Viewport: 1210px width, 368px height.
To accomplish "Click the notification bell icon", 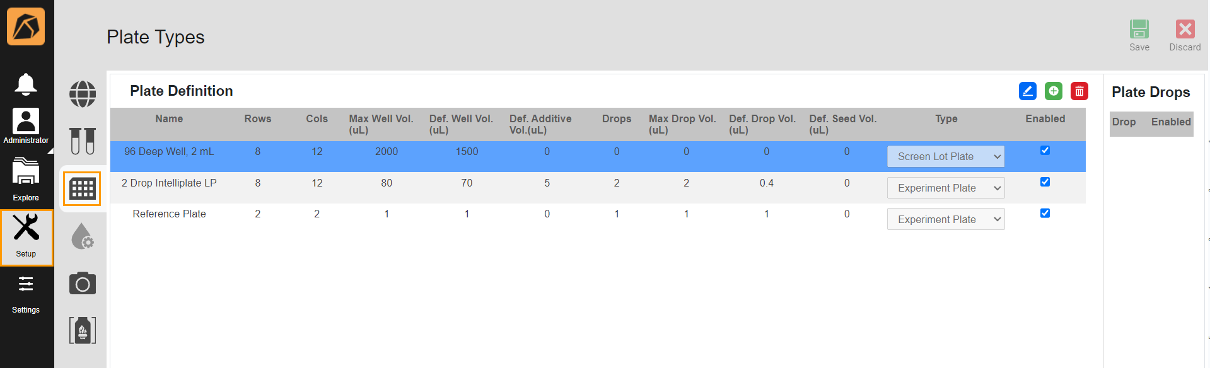I will [26, 84].
